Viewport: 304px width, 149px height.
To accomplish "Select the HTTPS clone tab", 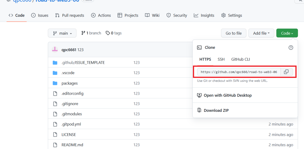I will point(205,59).
